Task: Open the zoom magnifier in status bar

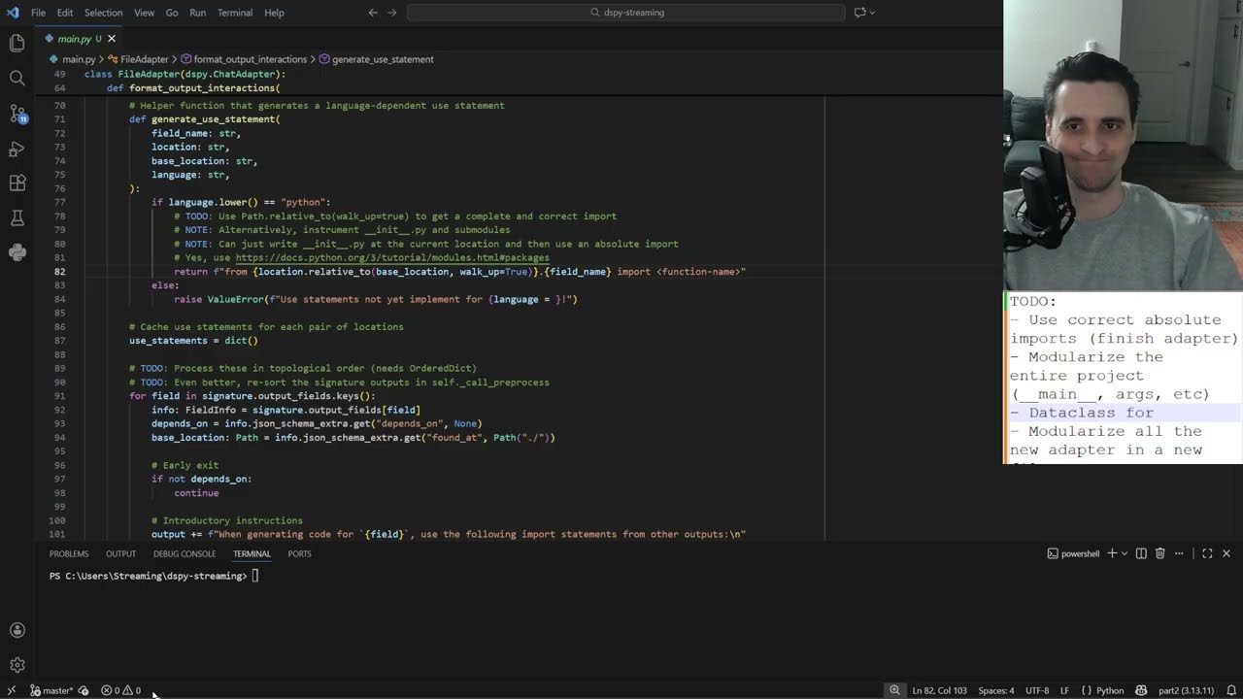Action: point(894,690)
